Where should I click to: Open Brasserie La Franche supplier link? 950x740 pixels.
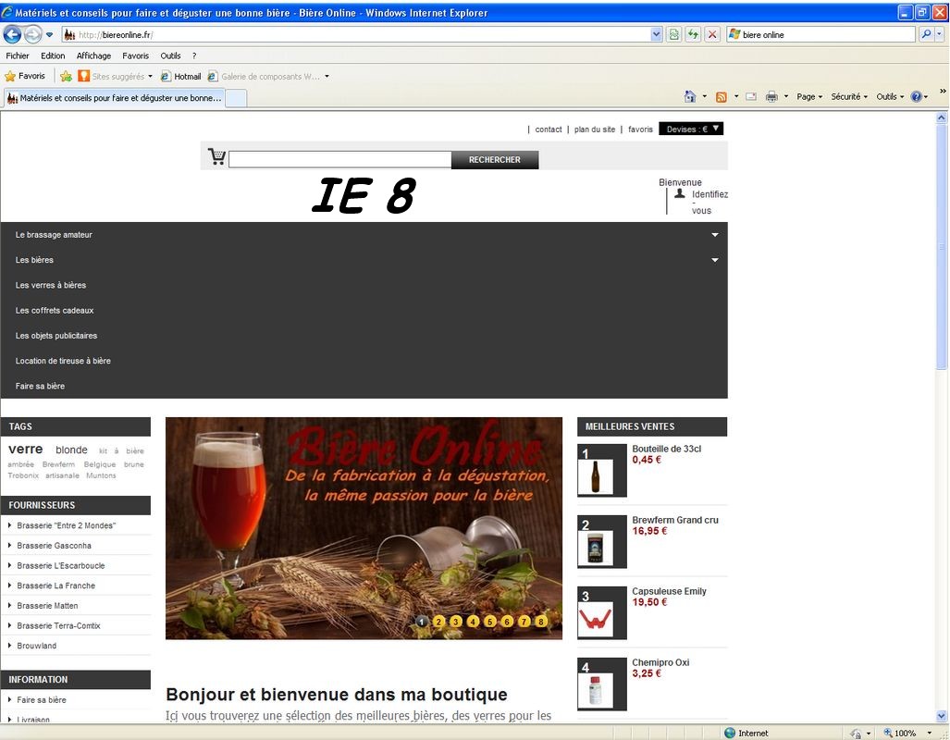[x=56, y=586]
